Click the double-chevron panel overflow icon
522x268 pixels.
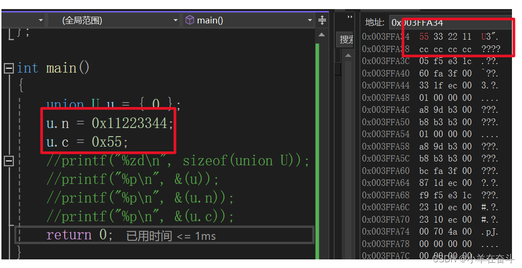click(x=349, y=17)
